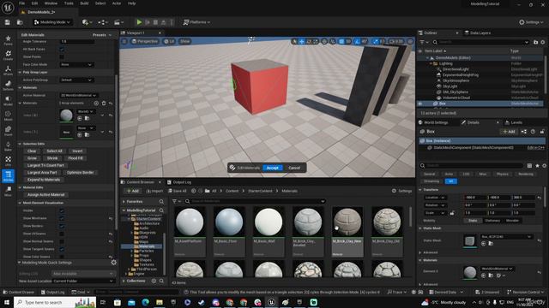
Task: Toggle rotation angle snapping in viewport toolbar
Action: point(357,42)
